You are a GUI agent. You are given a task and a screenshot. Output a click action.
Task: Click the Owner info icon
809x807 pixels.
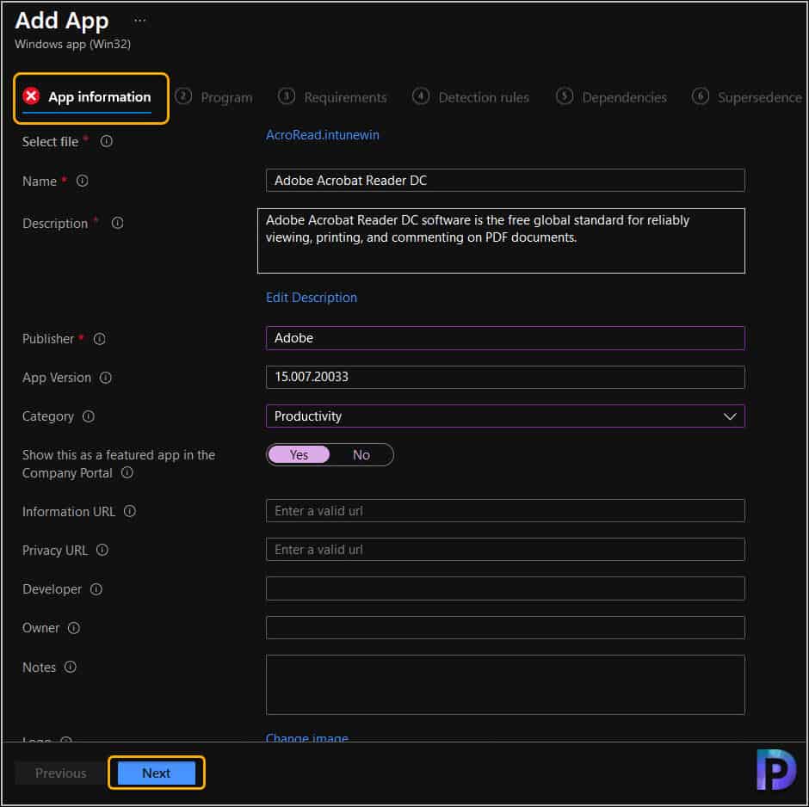[x=74, y=627]
